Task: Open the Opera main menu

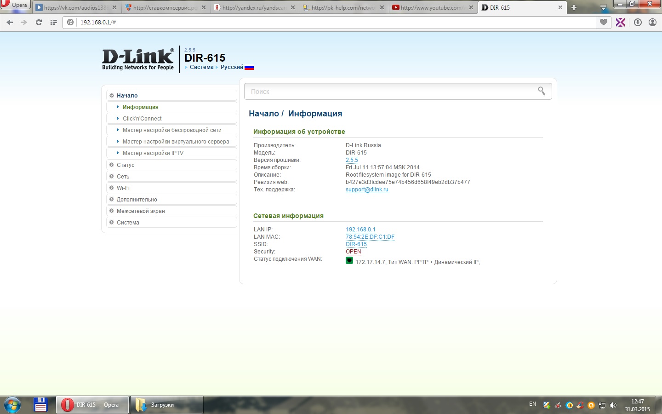Action: tap(15, 5)
